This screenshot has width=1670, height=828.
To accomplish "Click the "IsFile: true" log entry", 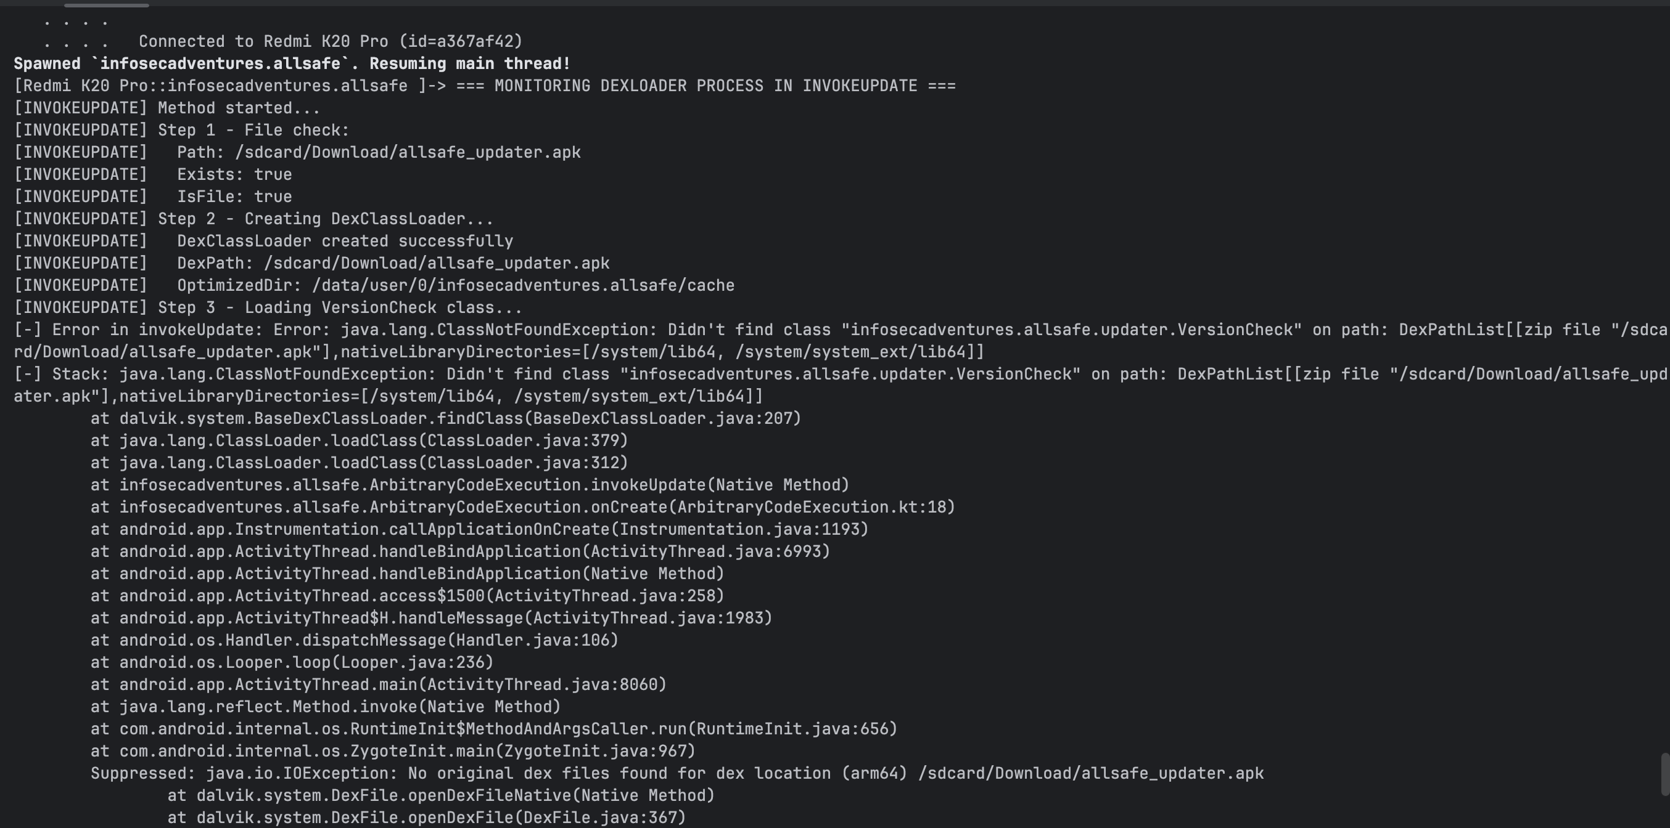I will [x=234, y=197].
